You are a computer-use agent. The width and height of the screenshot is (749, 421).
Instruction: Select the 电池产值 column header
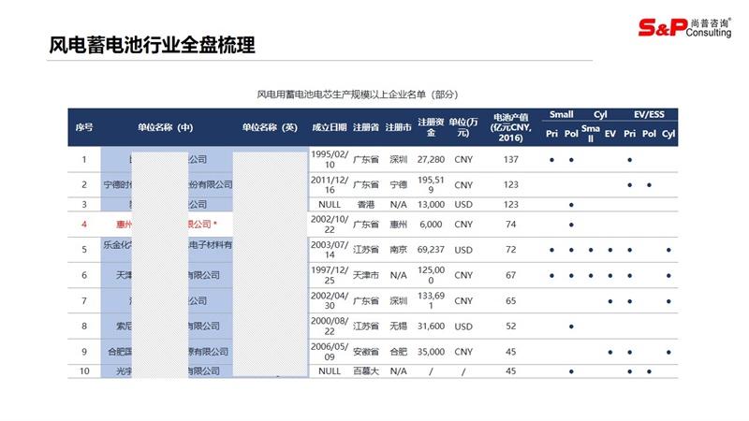coord(510,127)
